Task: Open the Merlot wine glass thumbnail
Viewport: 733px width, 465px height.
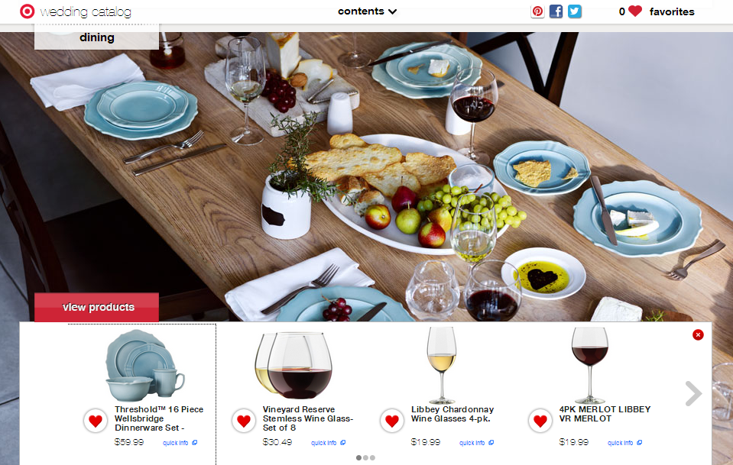Action: coord(590,365)
